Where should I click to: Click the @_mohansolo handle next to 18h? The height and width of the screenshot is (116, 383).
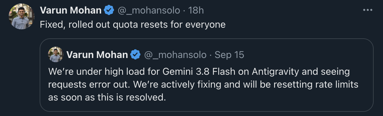(149, 11)
